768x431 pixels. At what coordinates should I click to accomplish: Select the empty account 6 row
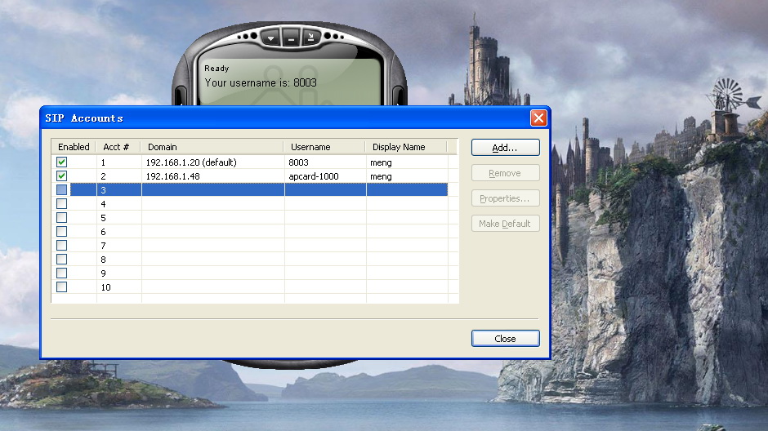(245, 232)
